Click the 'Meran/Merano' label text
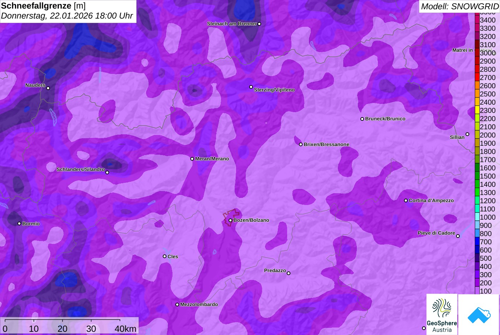 click(212, 159)
